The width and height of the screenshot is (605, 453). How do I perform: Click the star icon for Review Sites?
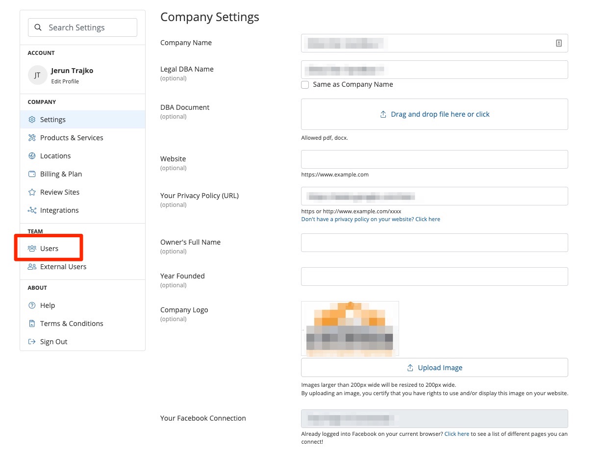pos(32,192)
